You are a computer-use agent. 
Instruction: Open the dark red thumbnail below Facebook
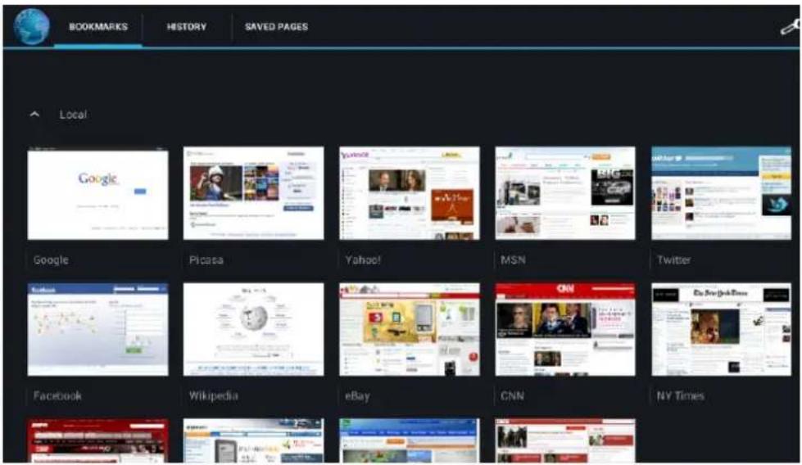97,441
